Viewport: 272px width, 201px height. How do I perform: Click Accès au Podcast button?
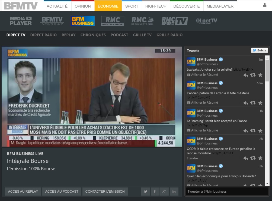coord(62,192)
